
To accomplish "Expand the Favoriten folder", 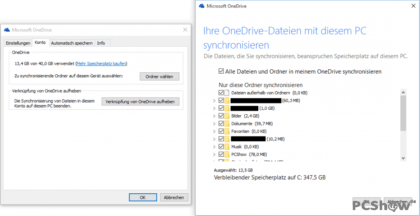I will pyautogui.click(x=214, y=131).
